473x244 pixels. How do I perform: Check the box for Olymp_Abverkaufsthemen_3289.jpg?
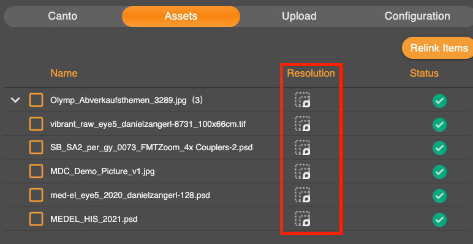click(x=36, y=100)
